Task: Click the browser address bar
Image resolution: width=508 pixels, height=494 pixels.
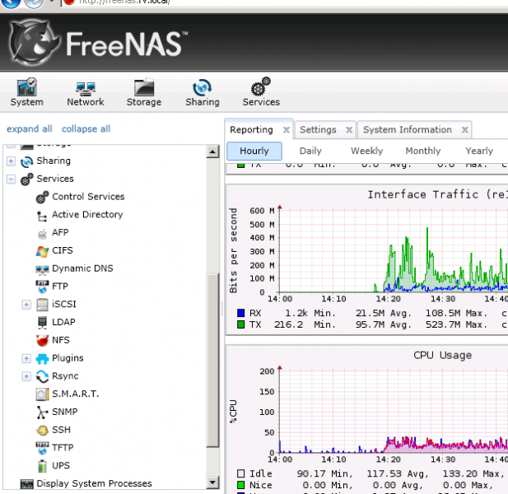Action: [285, 2]
